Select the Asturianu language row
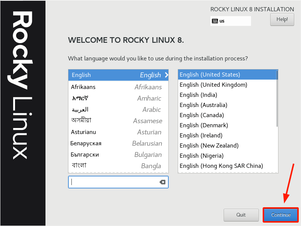Screen dimensions: 301x226 [118, 132]
